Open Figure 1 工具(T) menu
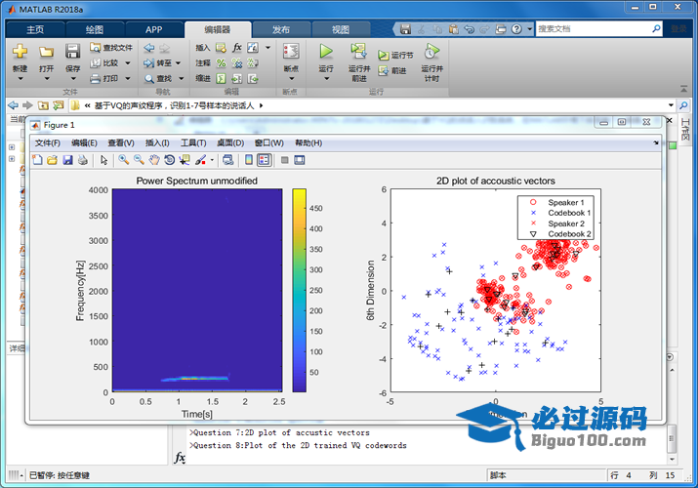Screen dimensions: 698x488 click(193, 142)
